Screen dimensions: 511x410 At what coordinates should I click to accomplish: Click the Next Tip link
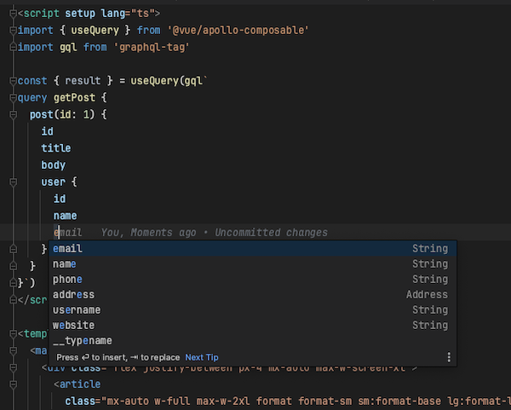click(x=202, y=357)
